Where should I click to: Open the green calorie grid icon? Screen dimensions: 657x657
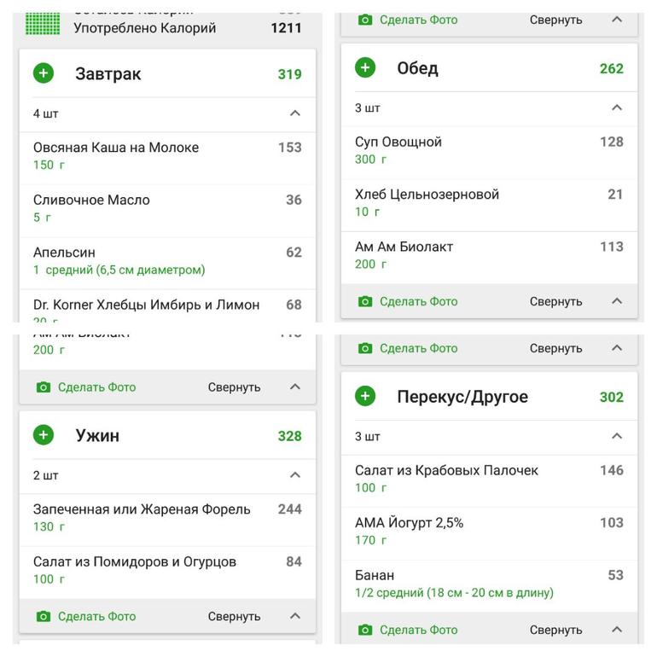click(43, 24)
